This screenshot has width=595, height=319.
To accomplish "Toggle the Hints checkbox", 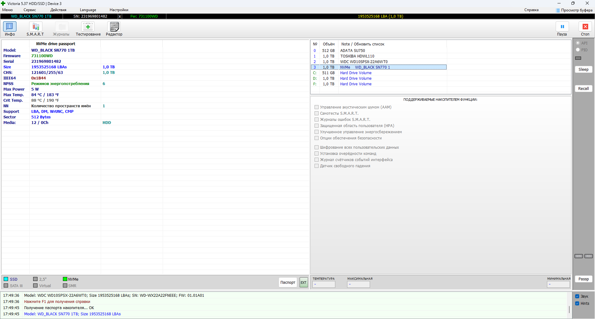I will (577, 304).
